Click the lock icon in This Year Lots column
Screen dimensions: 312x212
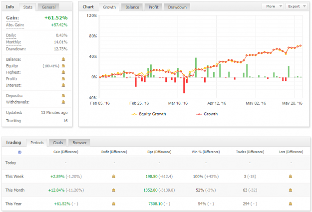click(x=291, y=204)
